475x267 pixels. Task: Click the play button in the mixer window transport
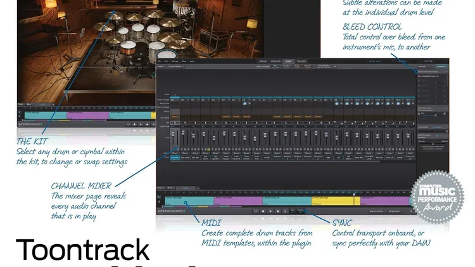(x=270, y=211)
